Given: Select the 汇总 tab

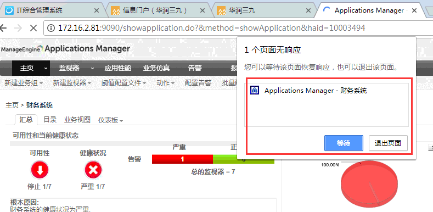Looking at the screenshot, I should (26, 120).
